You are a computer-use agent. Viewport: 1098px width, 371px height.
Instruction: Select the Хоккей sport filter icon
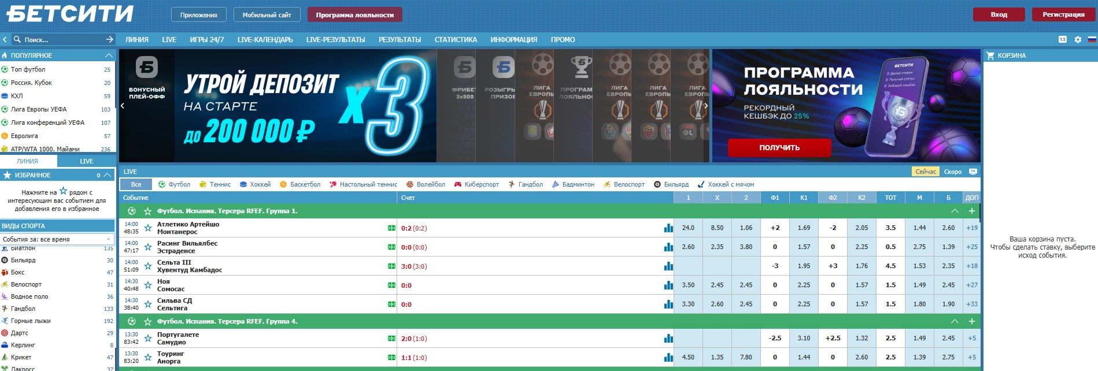(x=243, y=184)
